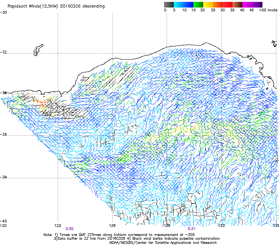Click the '15' legend scale label

(x=193, y=10)
